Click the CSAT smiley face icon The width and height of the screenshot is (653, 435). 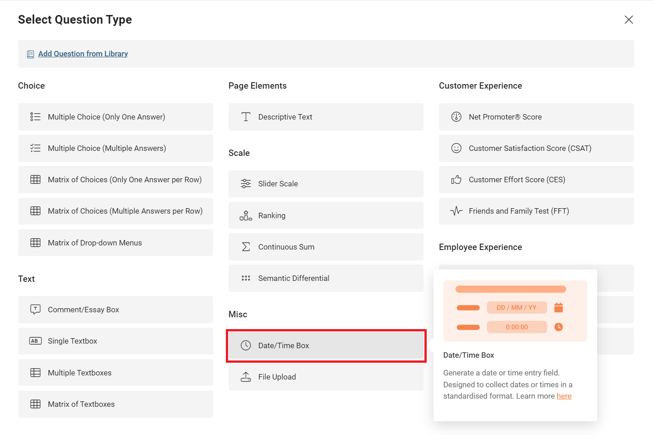[456, 148]
